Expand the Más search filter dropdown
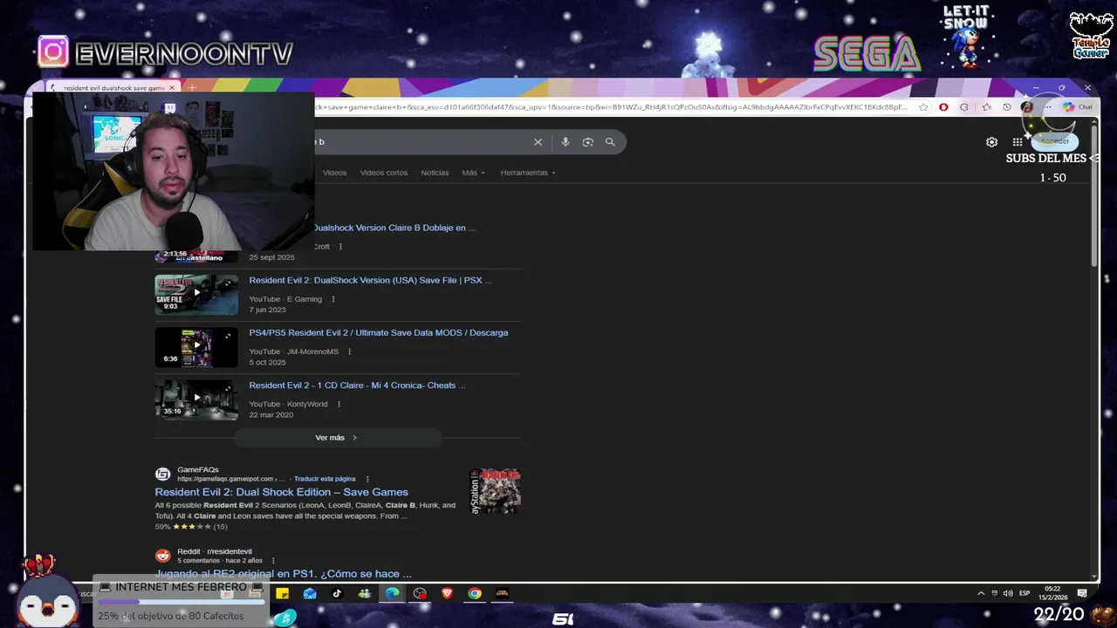The image size is (1117, 628). pos(473,173)
